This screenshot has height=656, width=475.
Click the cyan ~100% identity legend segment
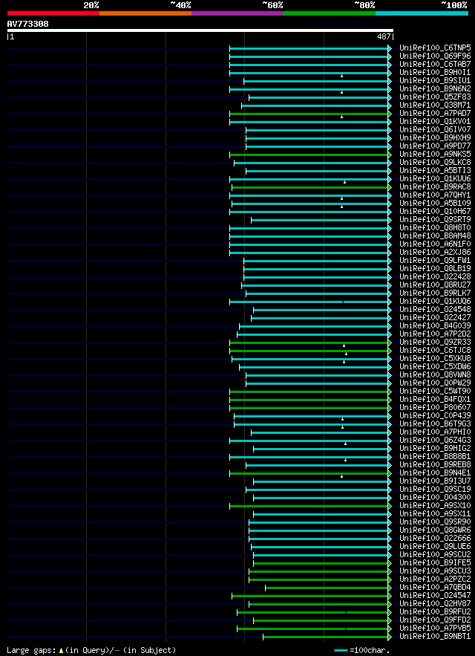[422, 13]
